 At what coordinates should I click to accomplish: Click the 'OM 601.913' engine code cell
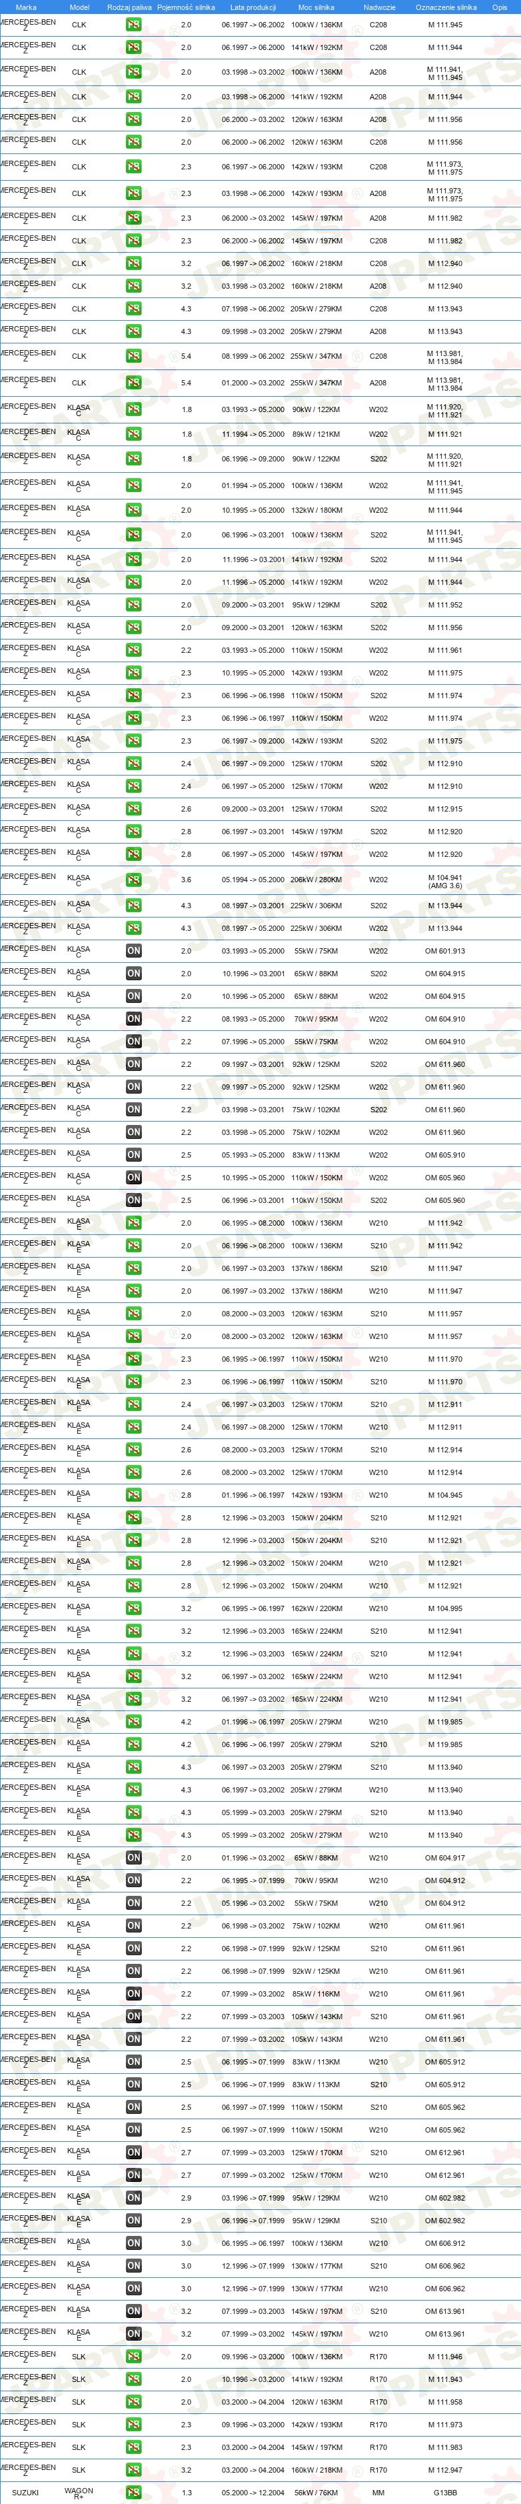[x=445, y=951]
